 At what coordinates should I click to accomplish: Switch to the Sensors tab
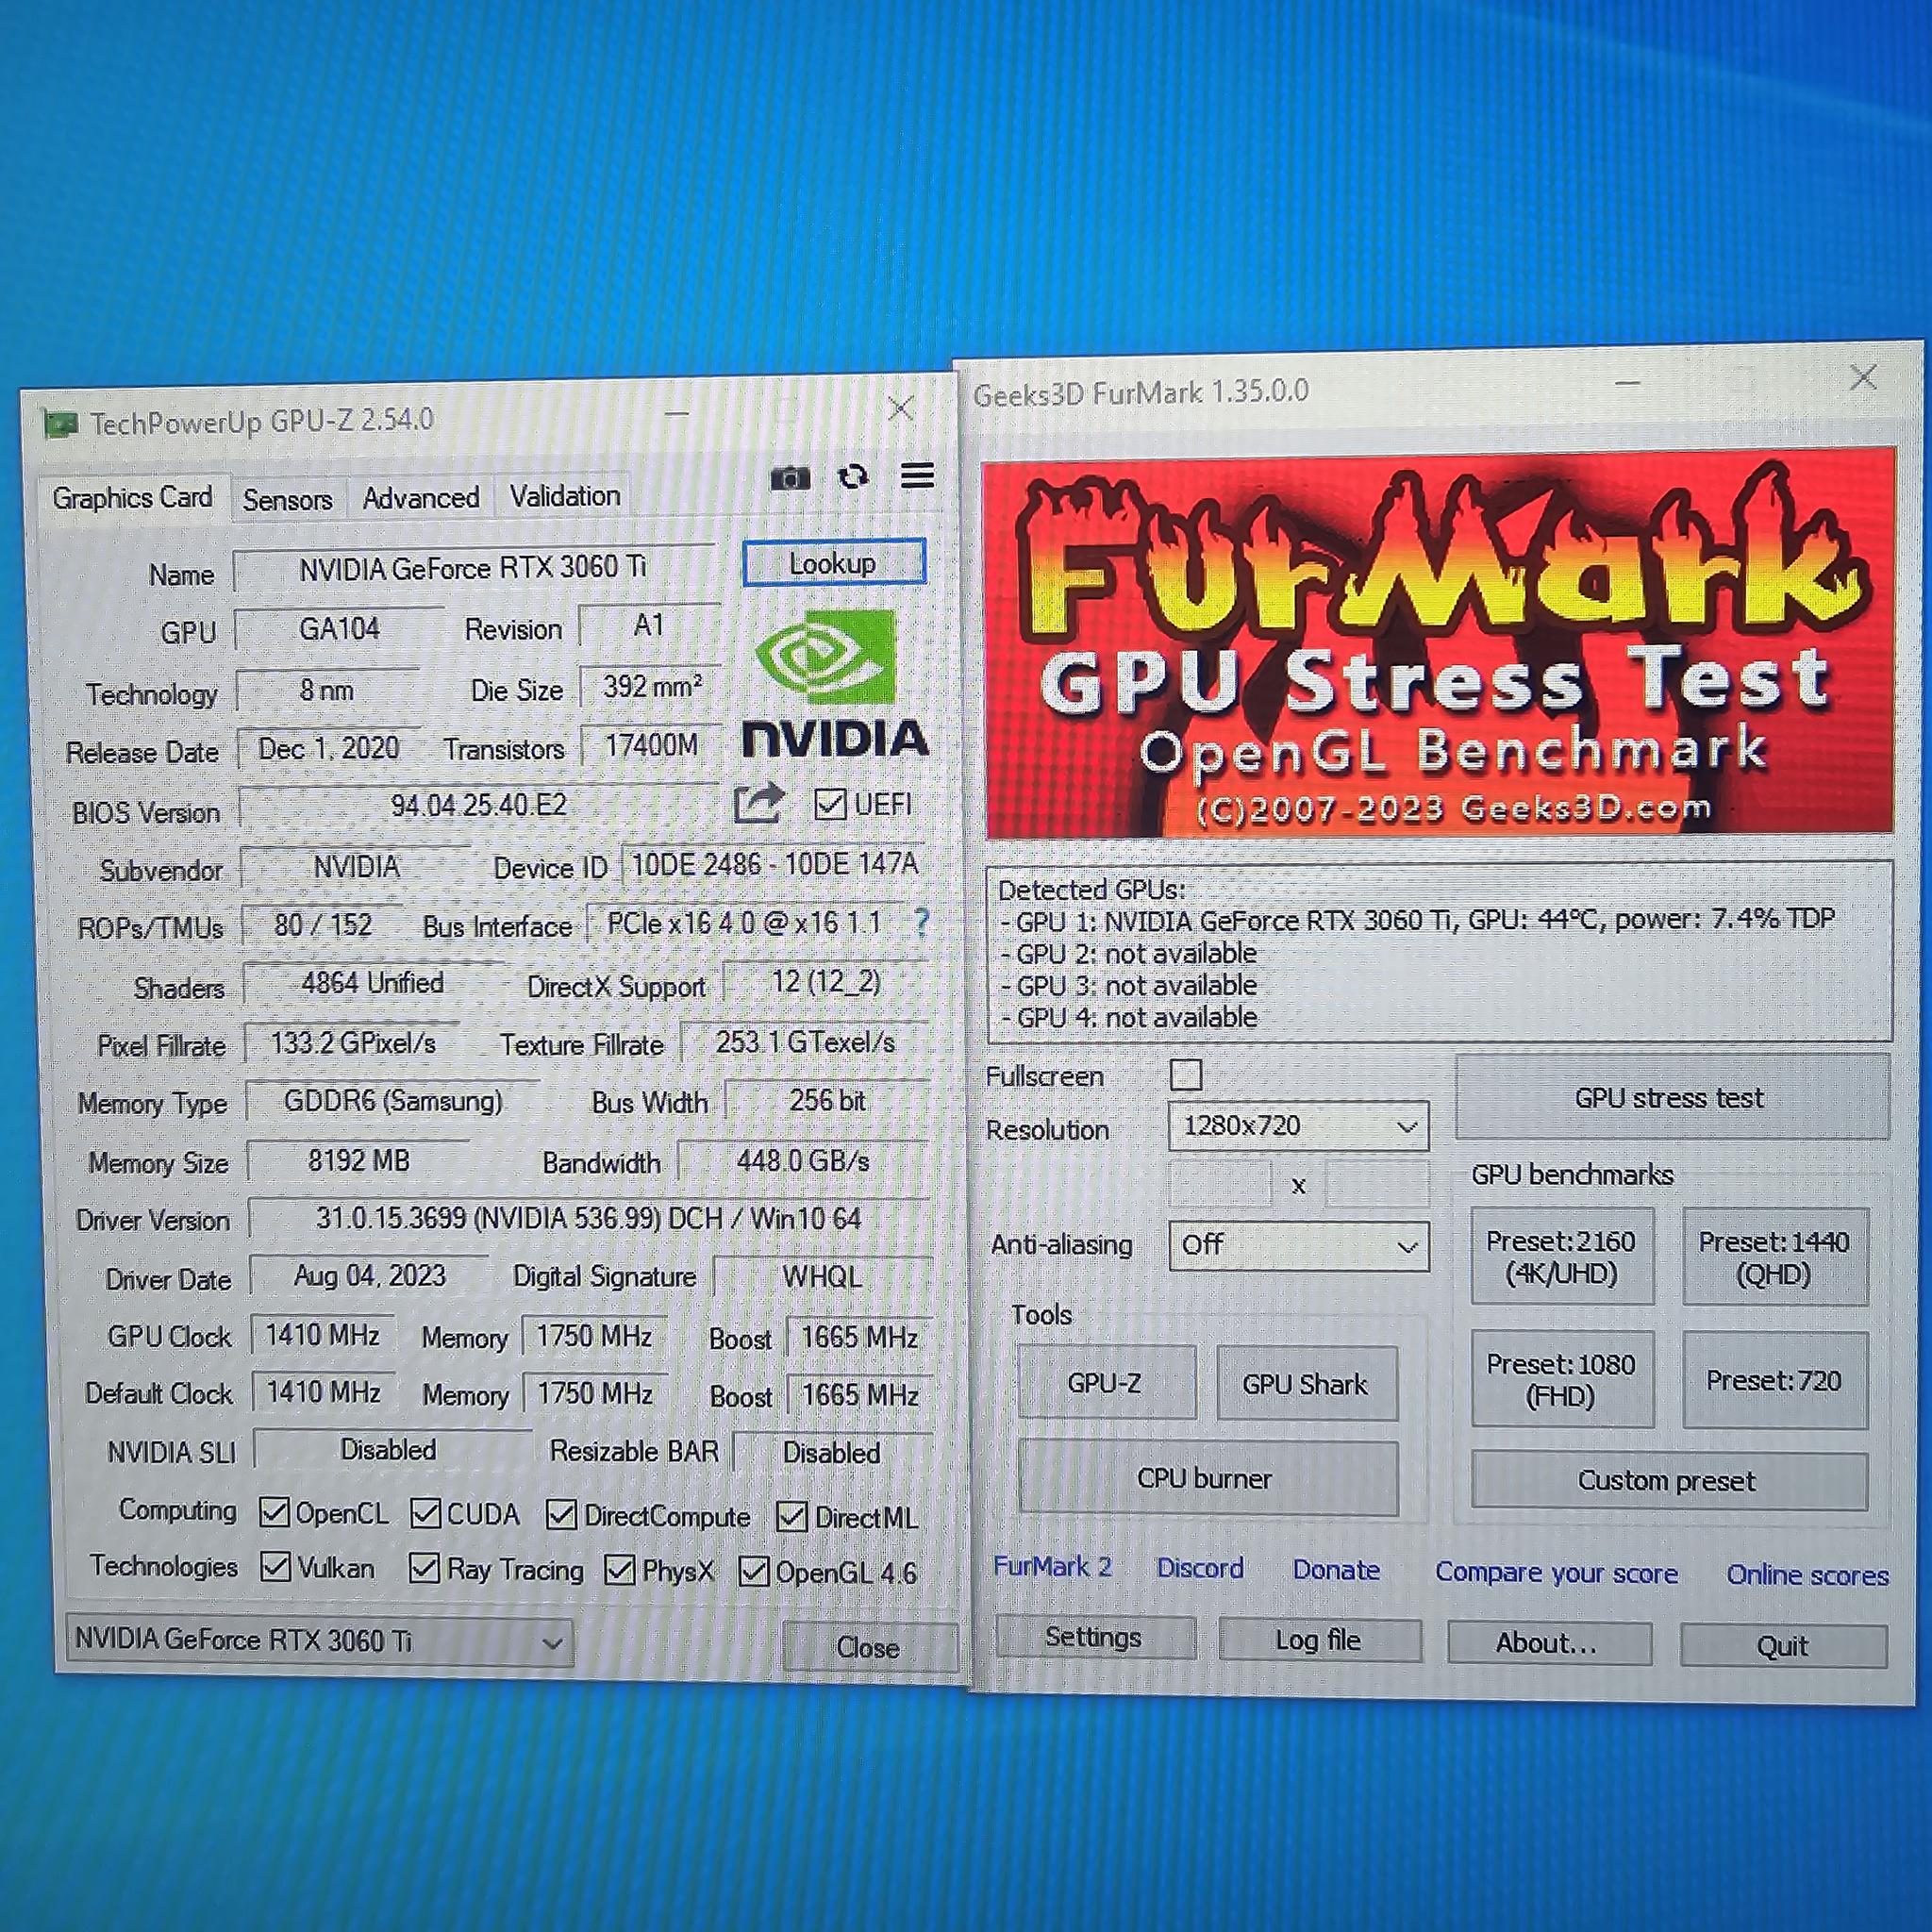pos(288,498)
